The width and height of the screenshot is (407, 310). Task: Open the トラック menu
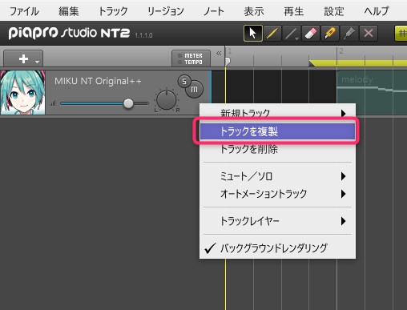[x=113, y=11]
